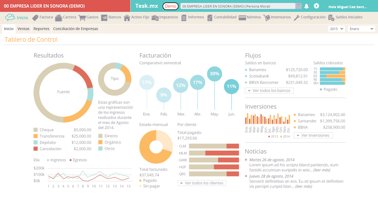Open the Bancos safe icon
The height and width of the screenshot is (198, 378).
pos(104,18)
